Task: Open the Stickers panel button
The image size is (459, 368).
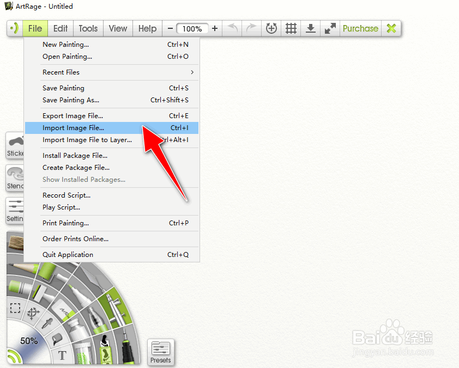Action: [15, 145]
